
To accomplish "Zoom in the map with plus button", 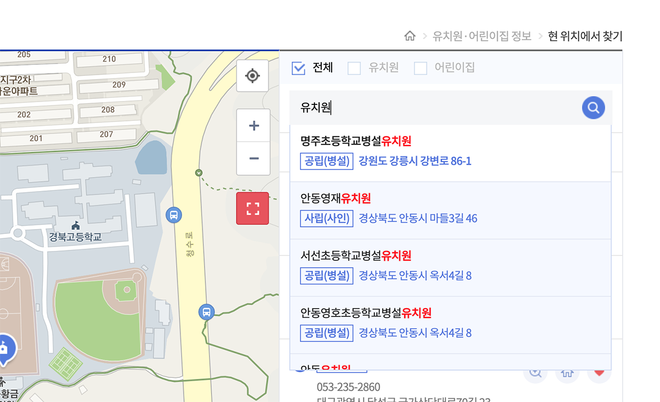I will pos(254,126).
